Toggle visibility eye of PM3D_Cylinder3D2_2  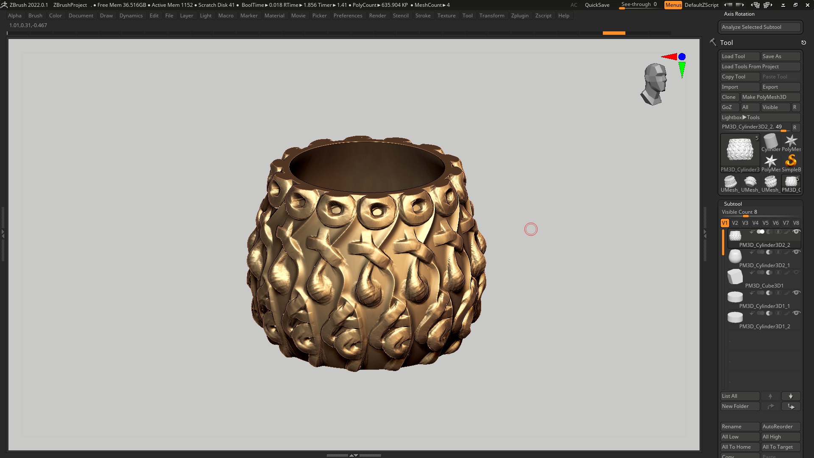[x=796, y=232]
